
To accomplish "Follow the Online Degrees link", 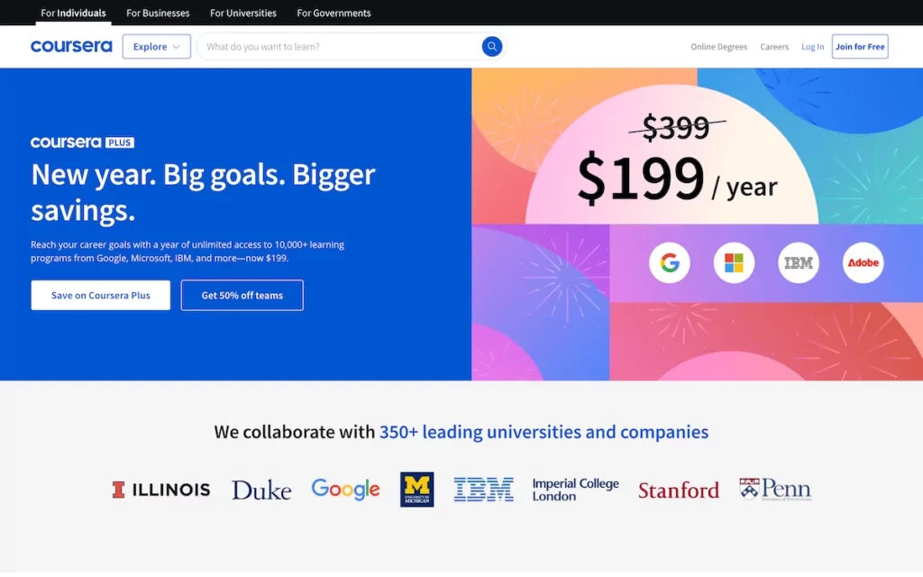I will [x=719, y=47].
